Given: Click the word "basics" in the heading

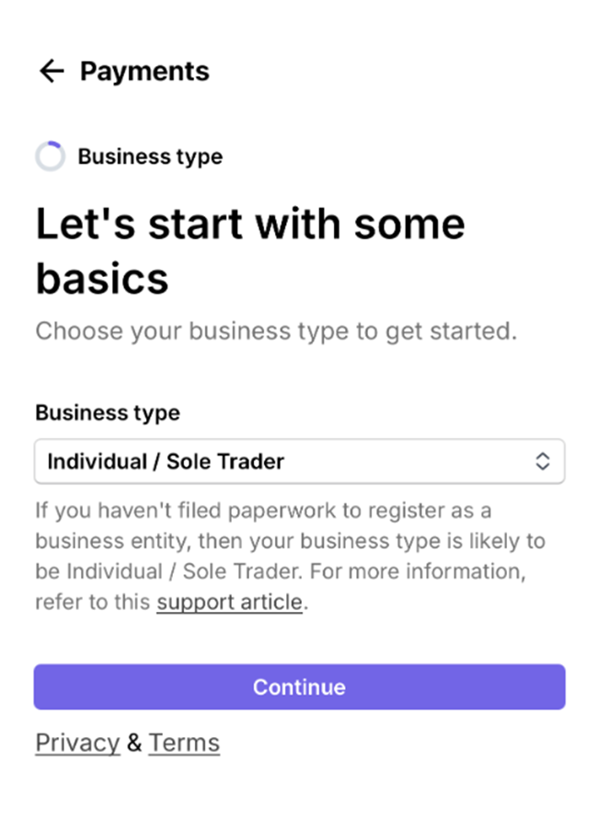Looking at the screenshot, I should [102, 278].
